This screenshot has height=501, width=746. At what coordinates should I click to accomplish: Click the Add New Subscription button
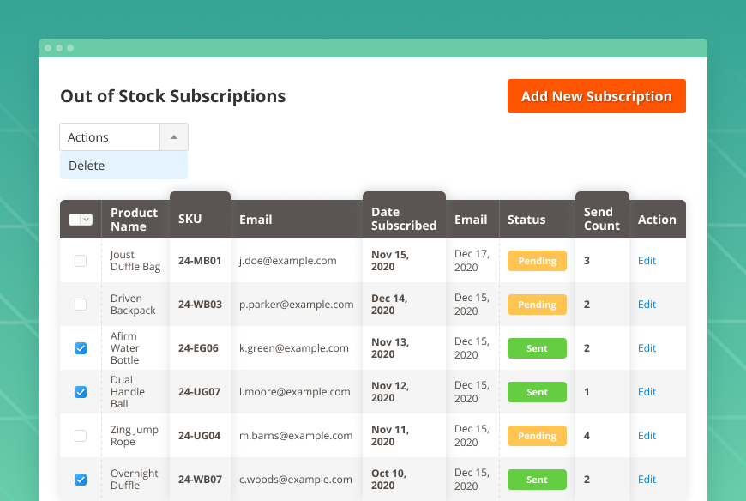(x=596, y=96)
